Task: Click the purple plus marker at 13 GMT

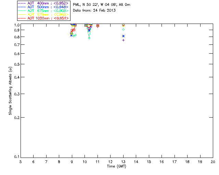Action: tap(123, 40)
